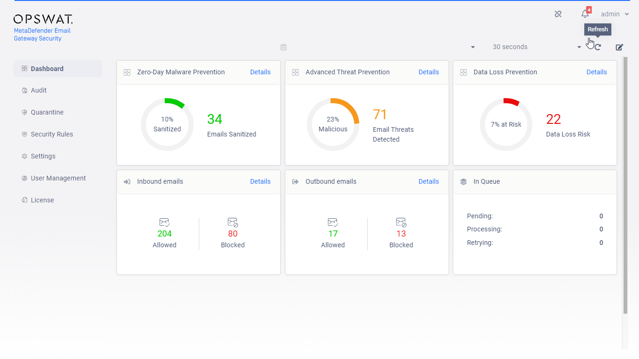The width and height of the screenshot is (639, 359).
Task: Click the Dashboard sidebar icon
Action: (24, 69)
